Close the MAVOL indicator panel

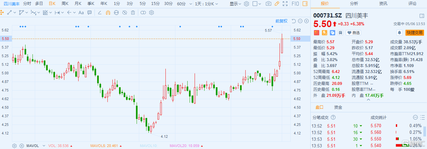click(22, 146)
